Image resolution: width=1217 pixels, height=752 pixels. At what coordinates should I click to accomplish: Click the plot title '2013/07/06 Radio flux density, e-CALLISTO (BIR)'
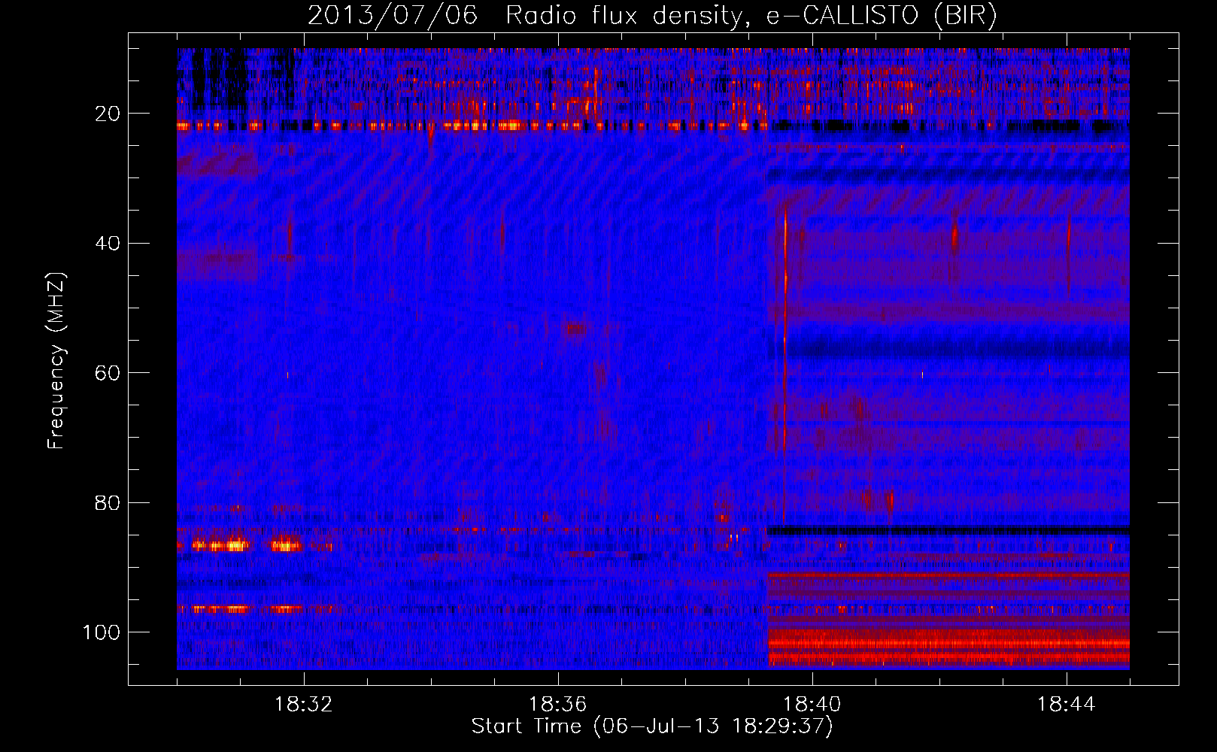[652, 16]
